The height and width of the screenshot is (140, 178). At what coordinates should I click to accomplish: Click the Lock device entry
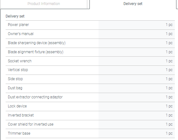click(x=17, y=106)
